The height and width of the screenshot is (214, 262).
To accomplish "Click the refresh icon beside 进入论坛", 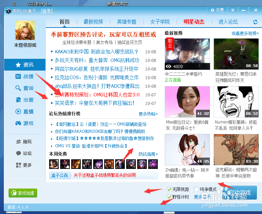I will point(255,22).
